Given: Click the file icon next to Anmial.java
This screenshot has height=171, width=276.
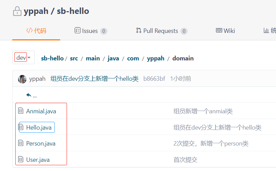Looking at the screenshot, I should (x=21, y=111).
